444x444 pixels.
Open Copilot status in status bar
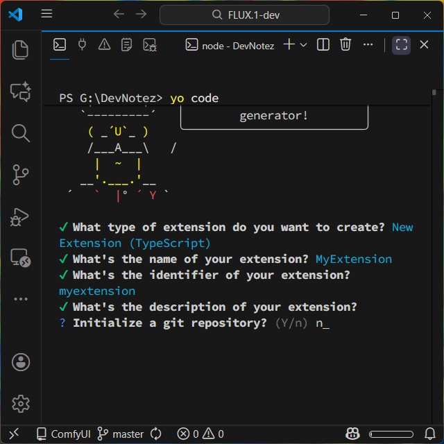click(352, 434)
